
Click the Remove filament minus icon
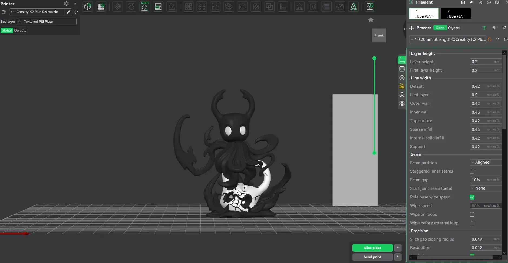pyautogui.click(x=489, y=2)
